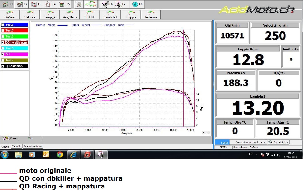Select the Lambda2 gauge button

pos(110,15)
